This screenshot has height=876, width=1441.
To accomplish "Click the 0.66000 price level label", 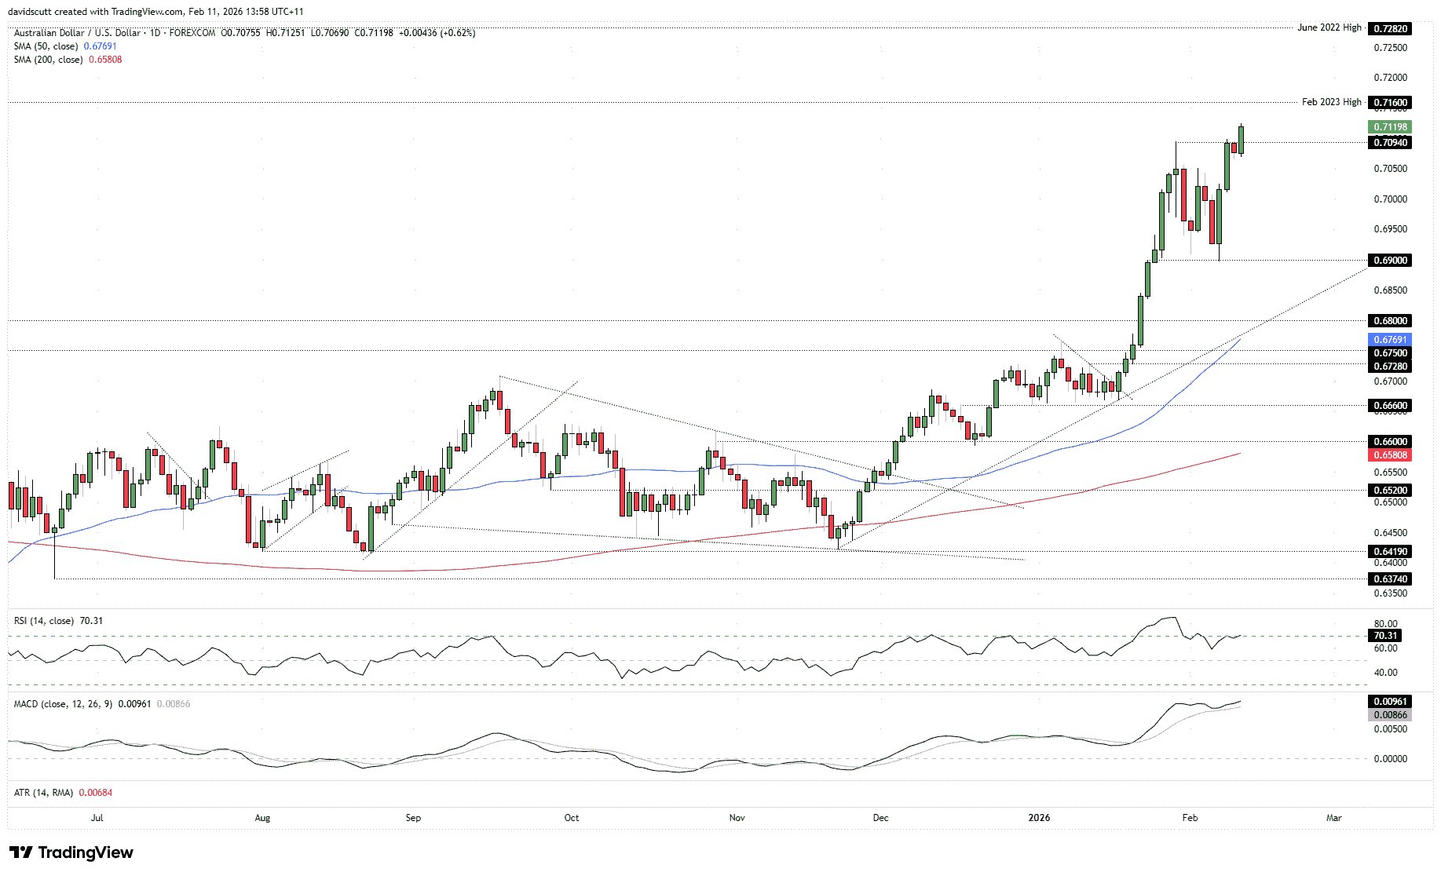I will point(1390,442).
